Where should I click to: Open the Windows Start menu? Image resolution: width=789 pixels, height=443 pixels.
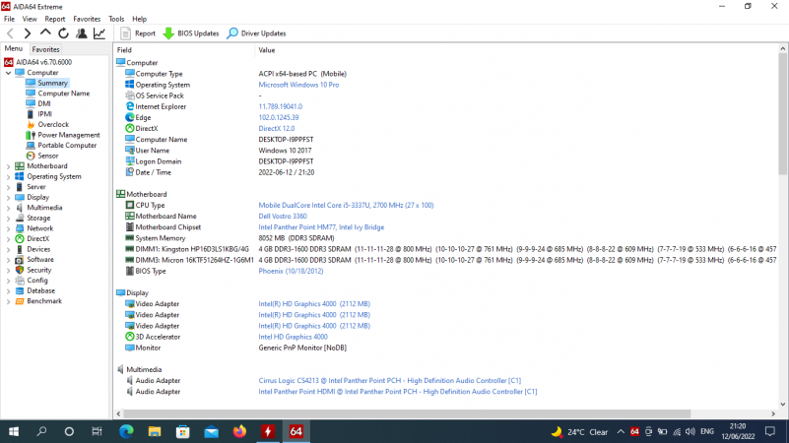[14, 431]
